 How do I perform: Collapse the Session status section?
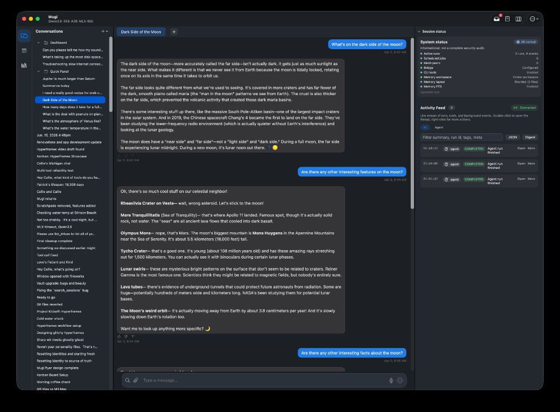point(419,31)
